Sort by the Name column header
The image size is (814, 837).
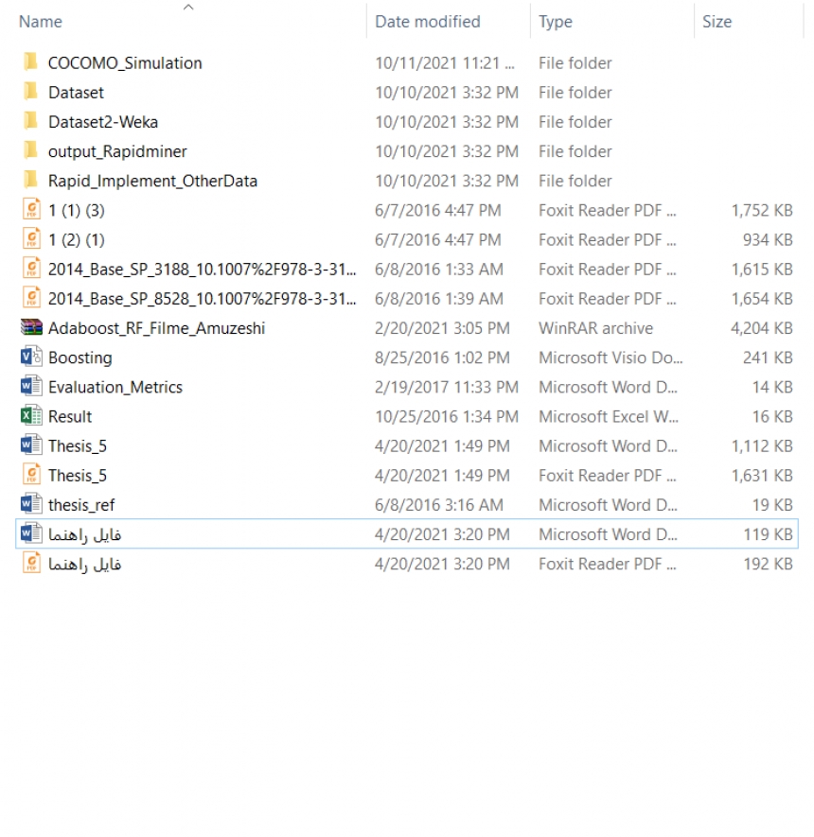(41, 22)
